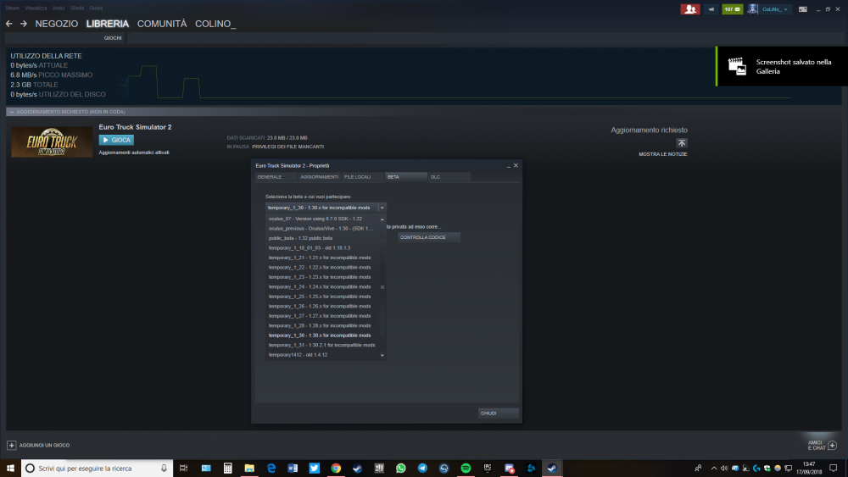This screenshot has width=848, height=477.
Task: Select public_beta - 1.32 public beta
Action: (322, 238)
